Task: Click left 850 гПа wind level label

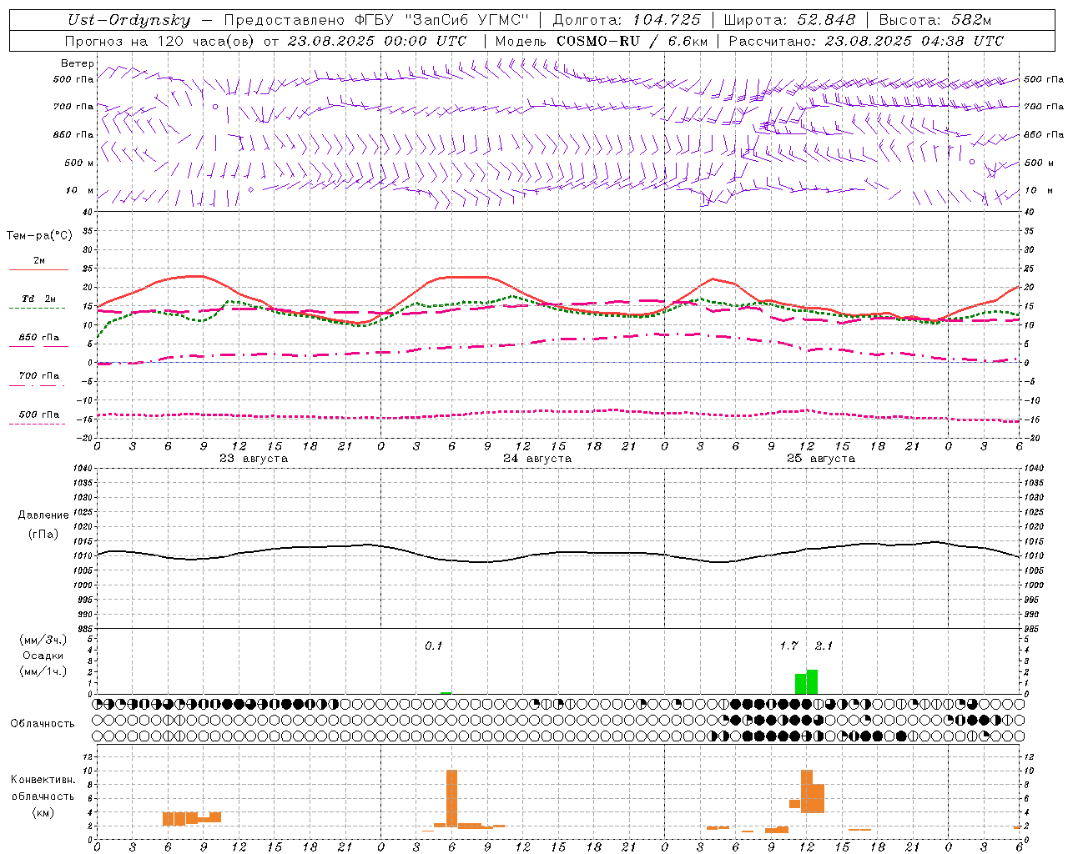Action: pyautogui.click(x=73, y=134)
